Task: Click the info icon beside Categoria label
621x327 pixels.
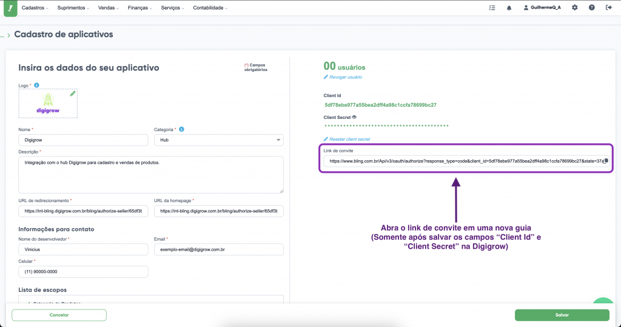Action: tap(182, 129)
